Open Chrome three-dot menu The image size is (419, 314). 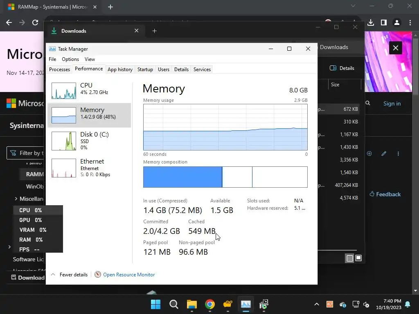(x=410, y=22)
